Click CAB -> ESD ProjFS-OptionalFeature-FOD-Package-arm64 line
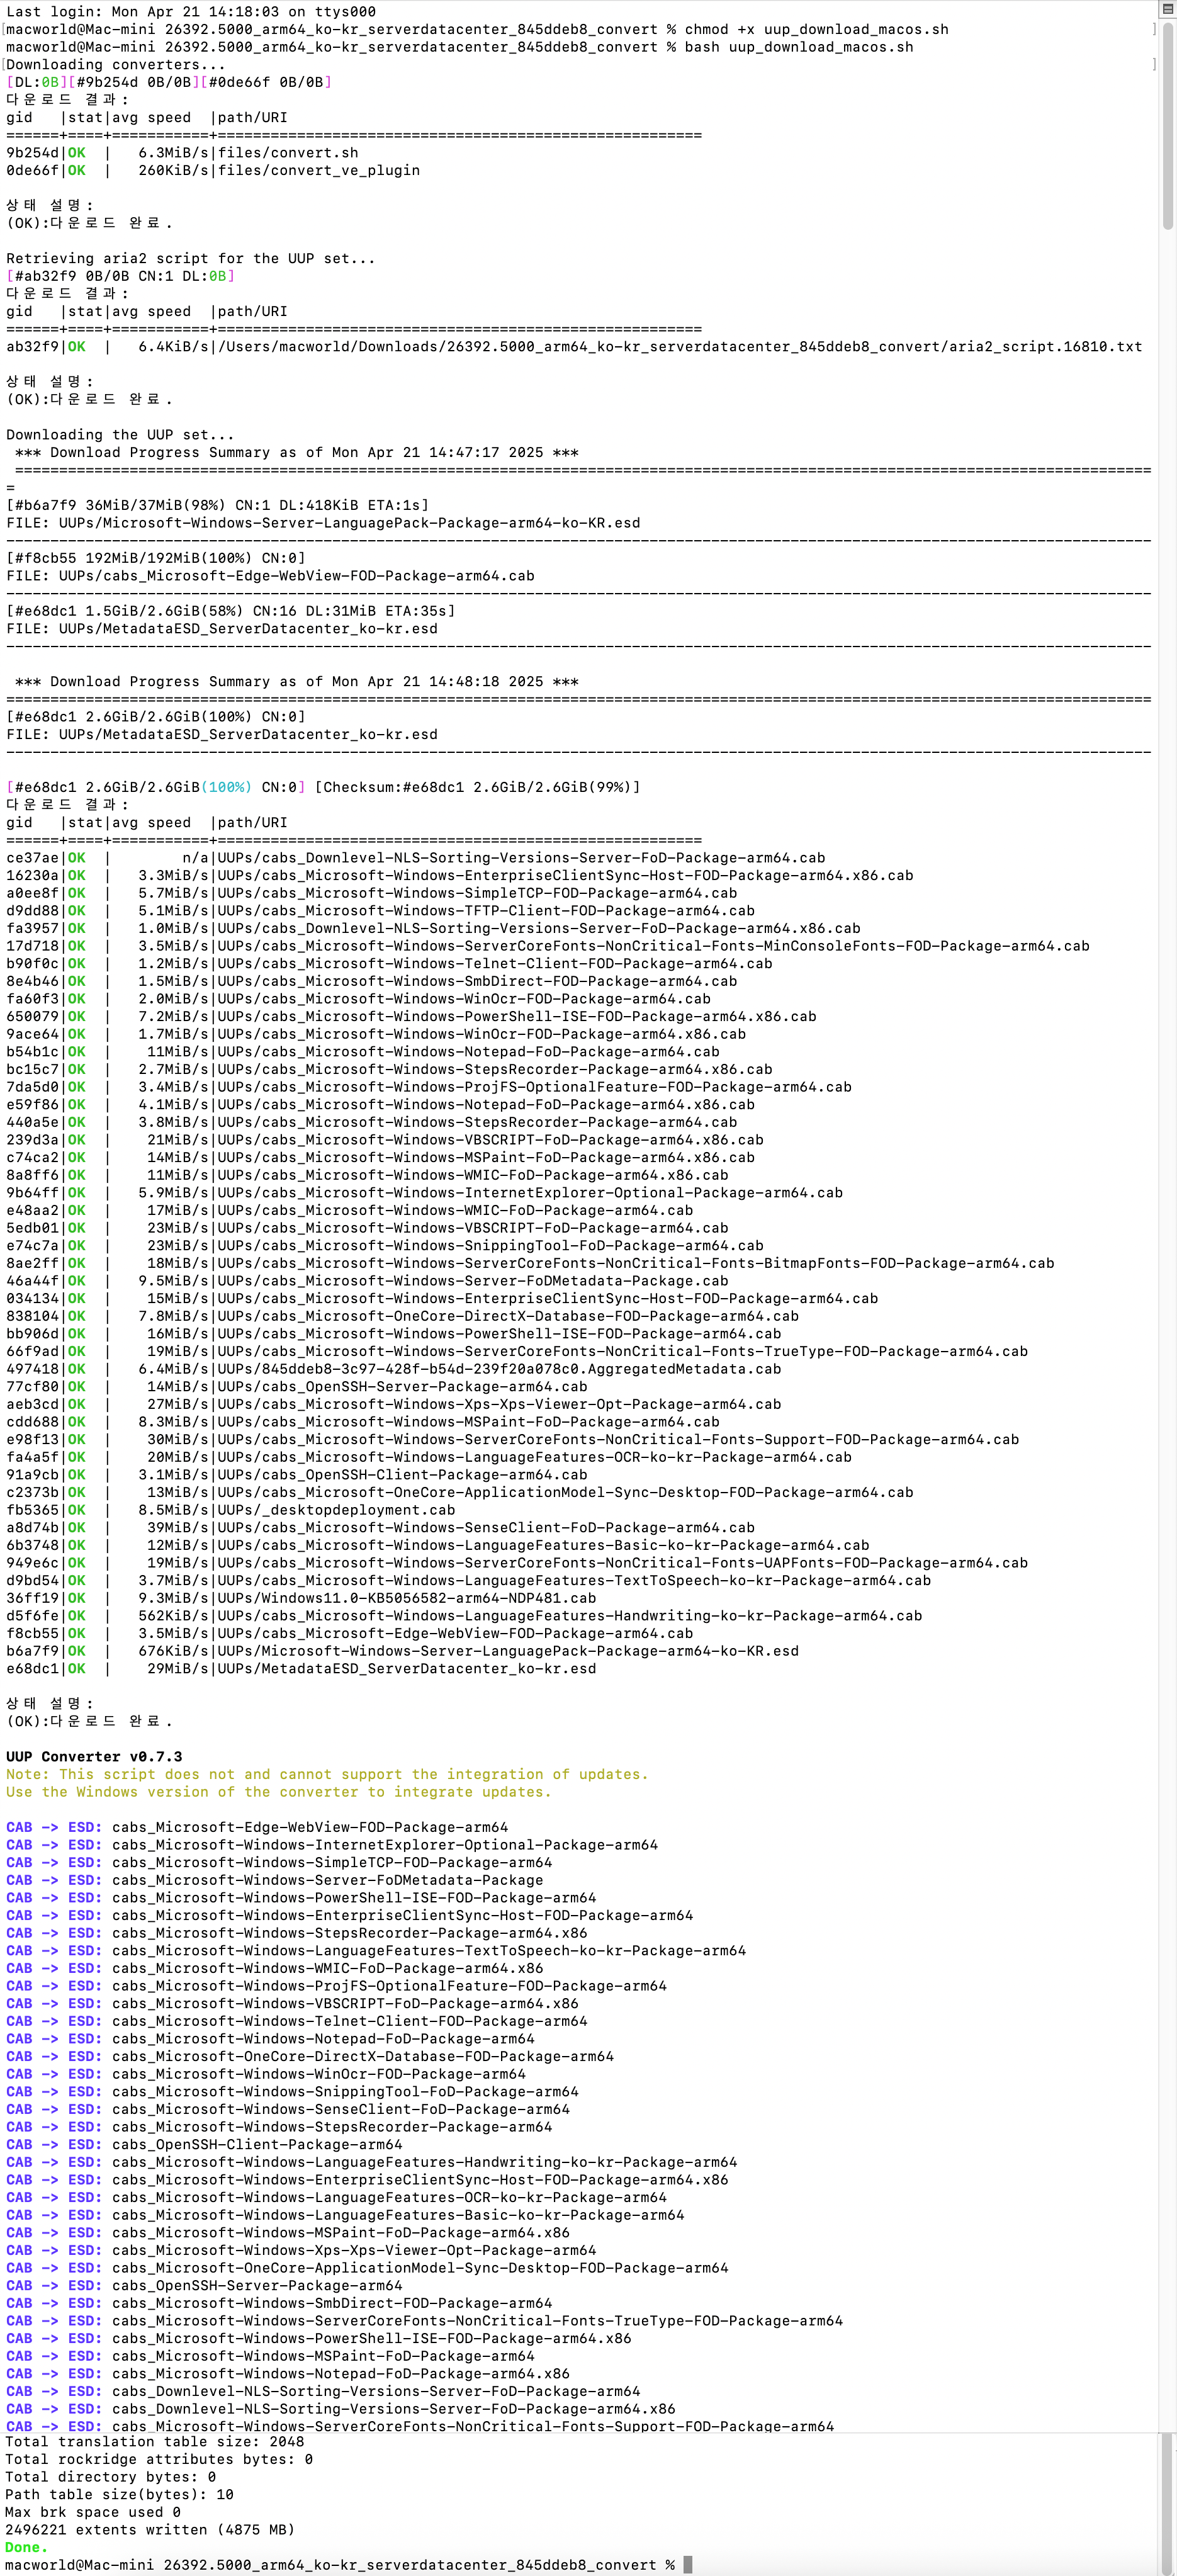Screen dimensions: 1177x2576 pyautogui.click(x=336, y=1985)
